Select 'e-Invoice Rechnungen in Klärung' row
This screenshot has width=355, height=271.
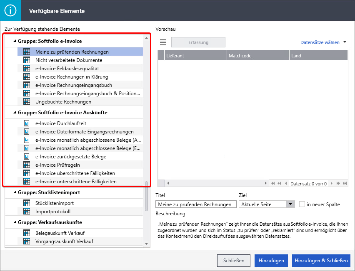tap(80, 77)
